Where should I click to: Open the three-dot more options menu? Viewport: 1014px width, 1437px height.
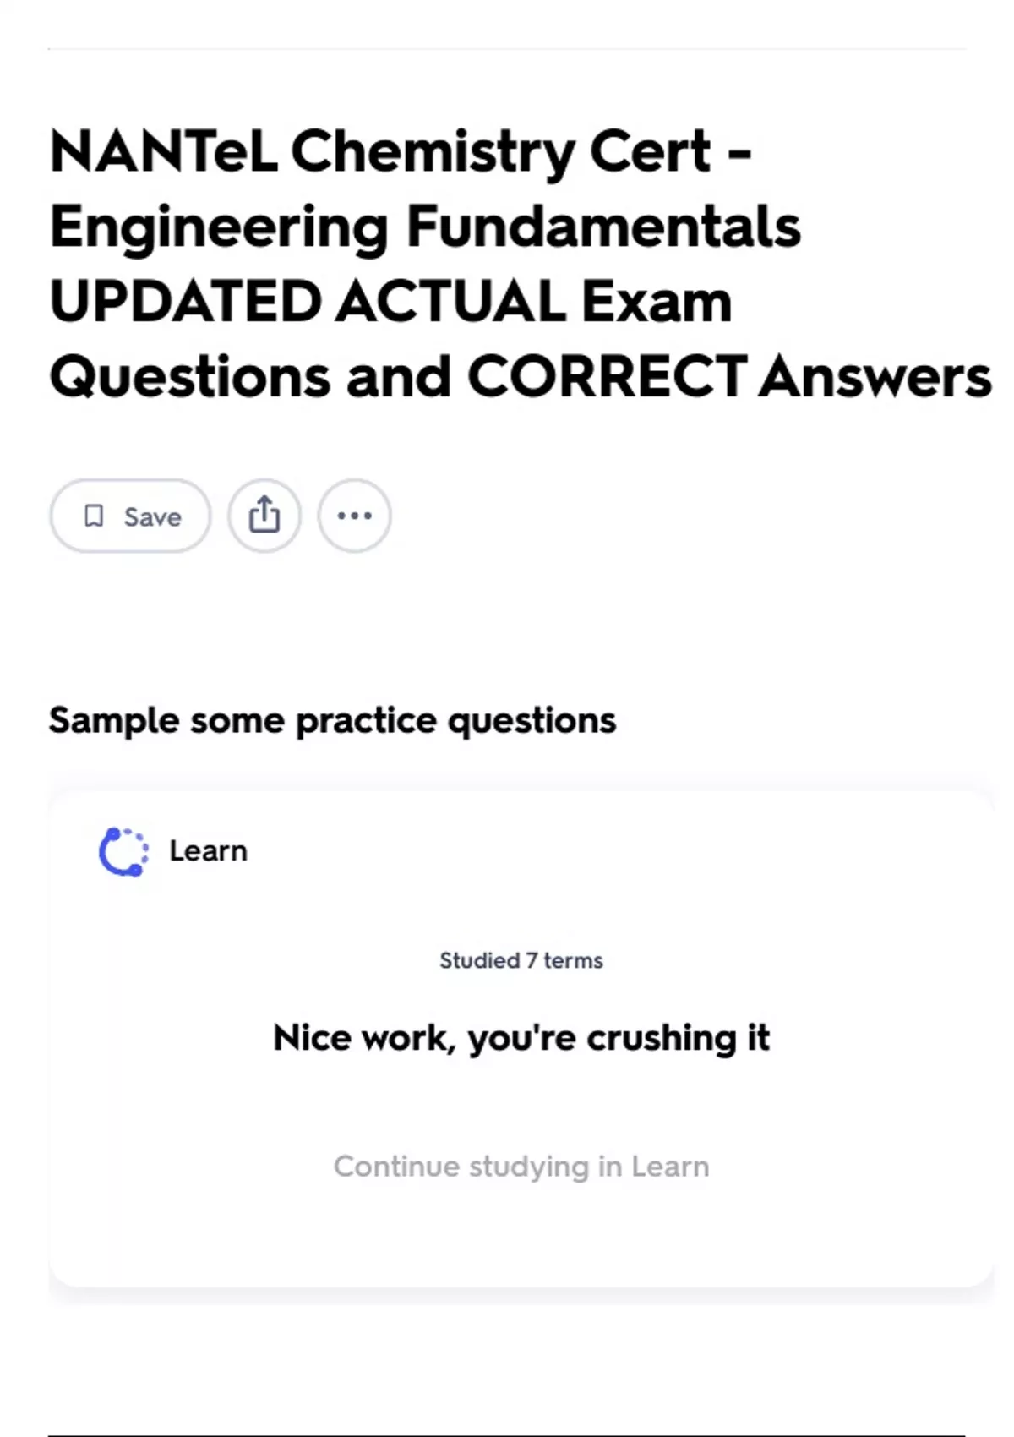354,516
